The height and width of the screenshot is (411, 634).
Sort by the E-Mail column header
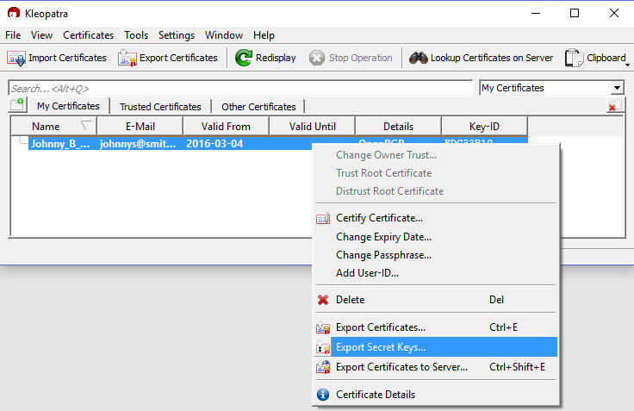tap(140, 126)
